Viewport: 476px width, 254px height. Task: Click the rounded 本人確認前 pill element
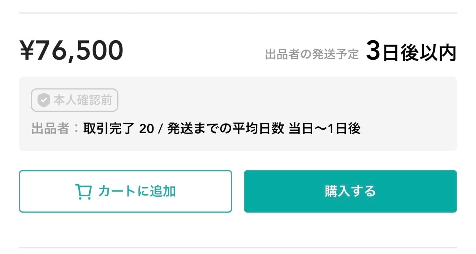74,100
